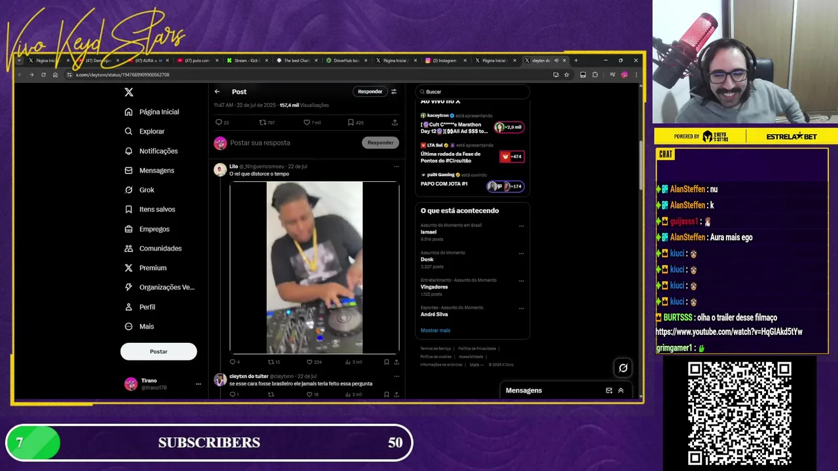This screenshot has width=838, height=471.
Task: Switch to the The best Chat browser tab
Action: [x=297, y=61]
